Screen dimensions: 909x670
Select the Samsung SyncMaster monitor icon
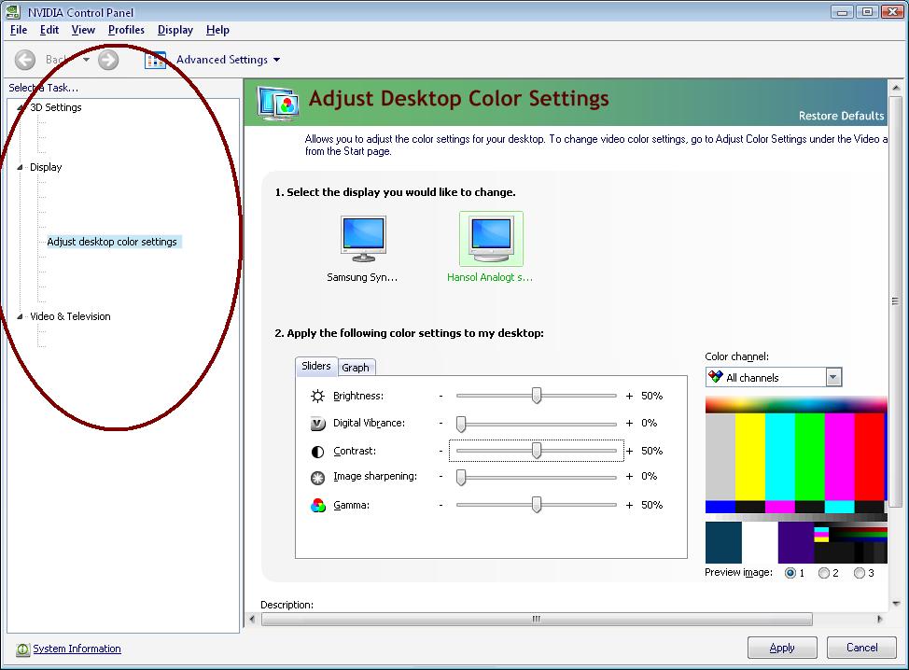(x=363, y=239)
